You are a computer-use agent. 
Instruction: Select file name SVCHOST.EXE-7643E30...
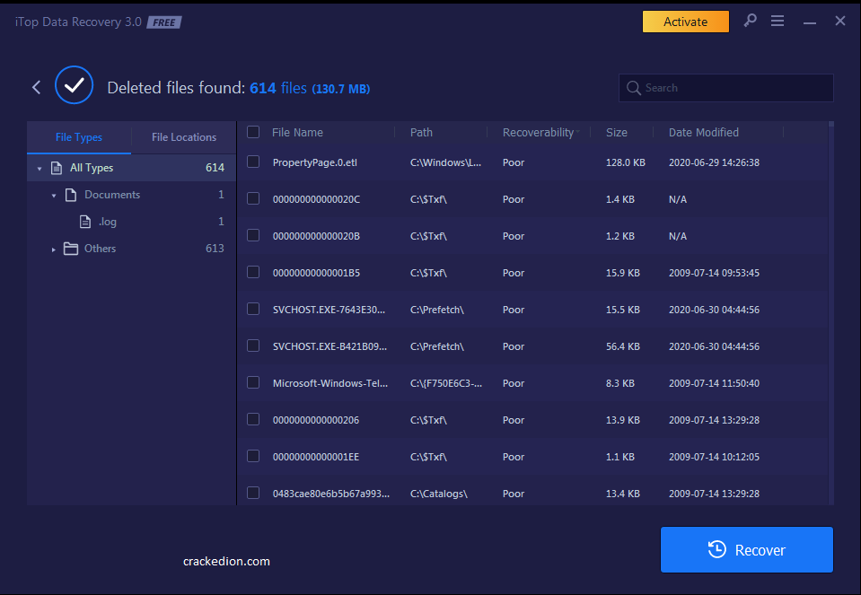[329, 310]
